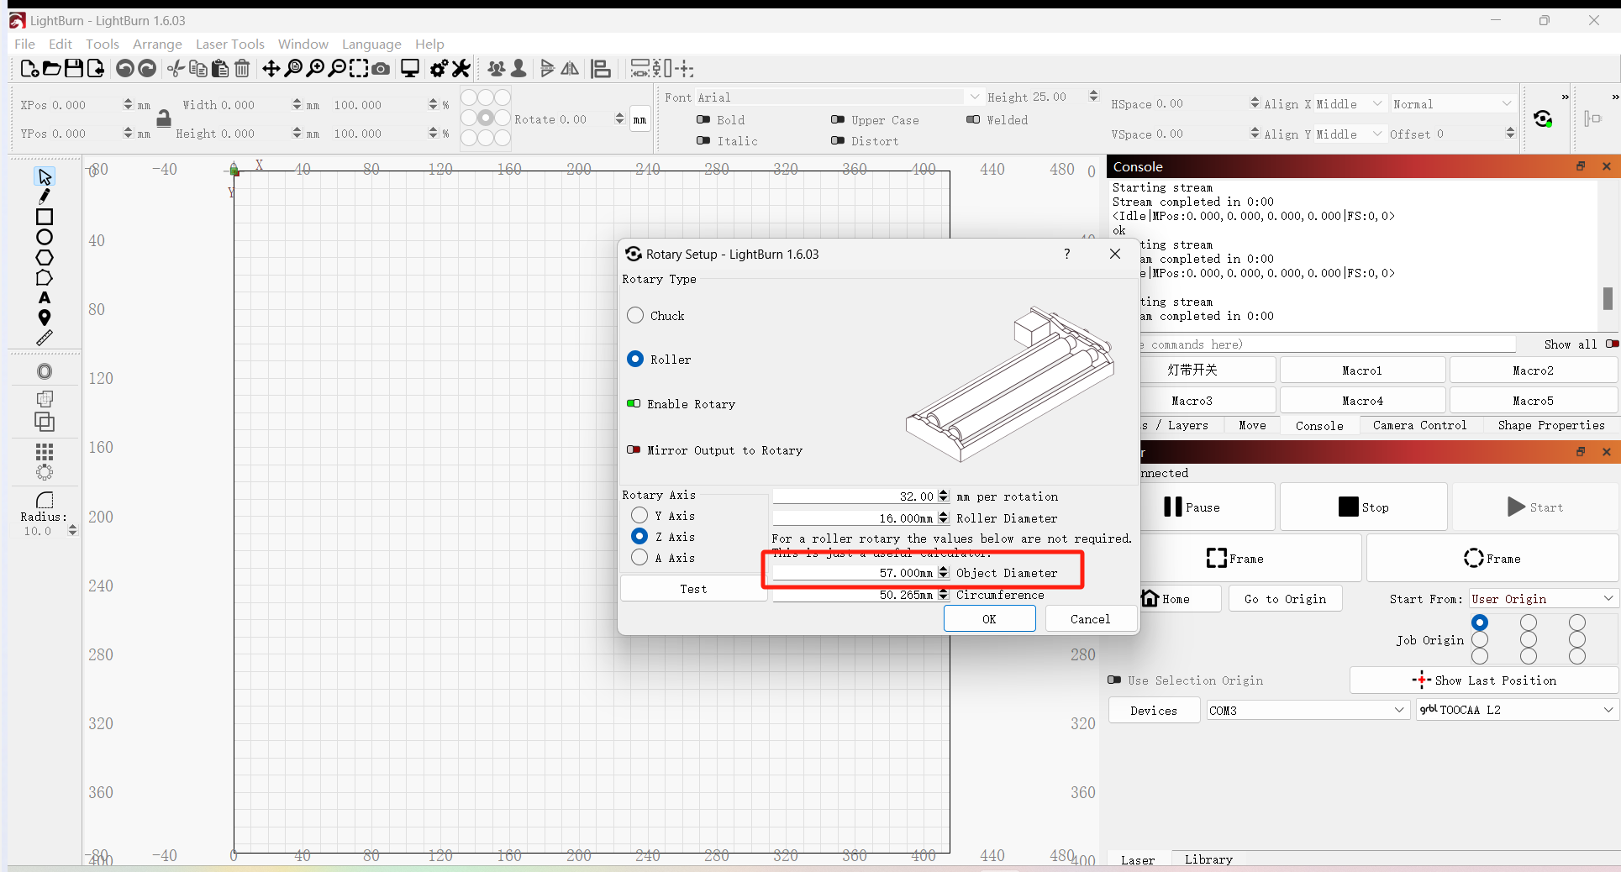Open the COM3 port dropdown
This screenshot has height=872, width=1621.
pyautogui.click(x=1307, y=710)
